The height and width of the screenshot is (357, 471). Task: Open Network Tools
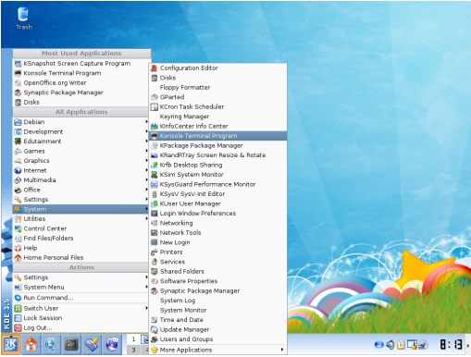click(x=217, y=233)
